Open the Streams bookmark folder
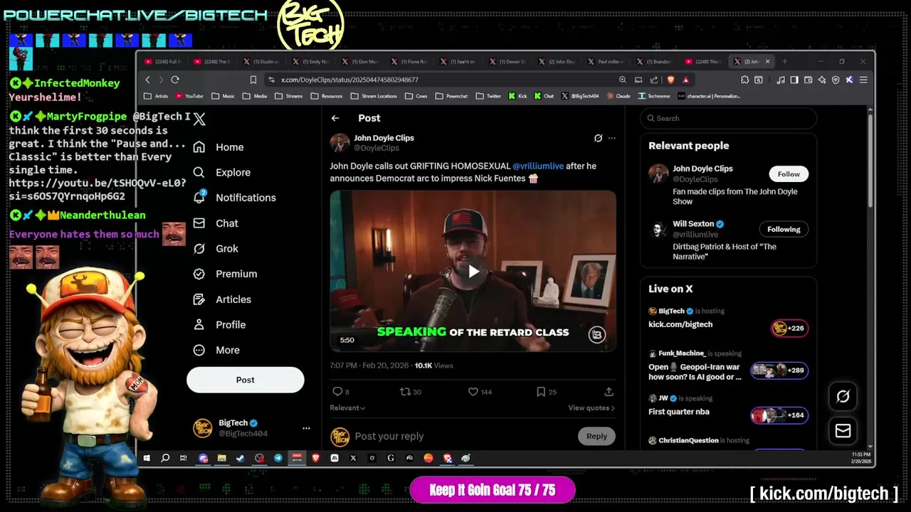 pyautogui.click(x=290, y=96)
